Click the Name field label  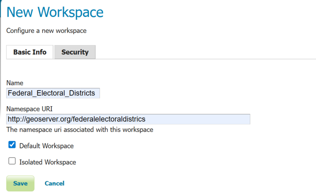15,83
